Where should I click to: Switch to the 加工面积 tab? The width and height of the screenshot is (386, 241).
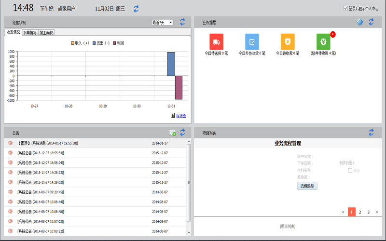(x=46, y=33)
